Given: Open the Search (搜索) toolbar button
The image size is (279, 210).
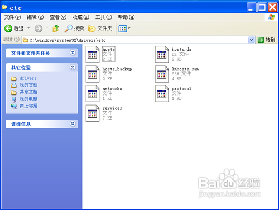Looking at the screenshot, I should tap(74, 28).
